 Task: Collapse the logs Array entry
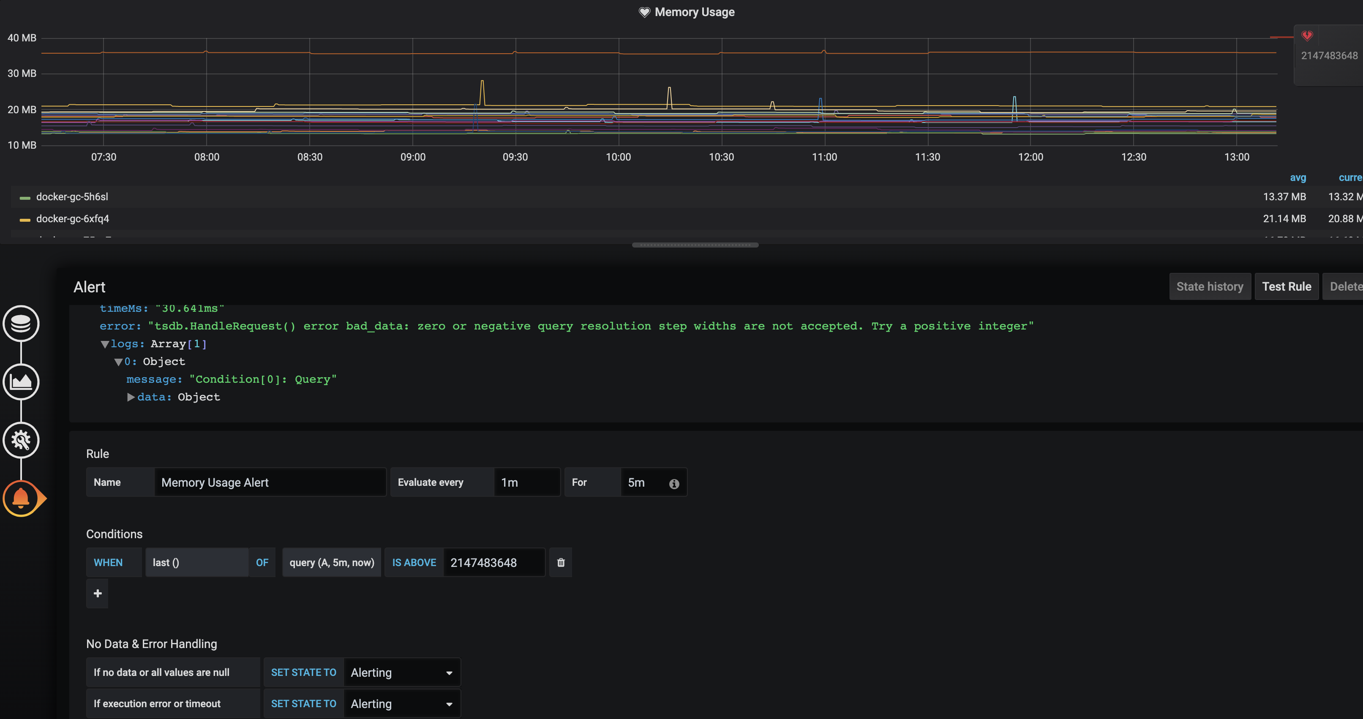pos(105,344)
